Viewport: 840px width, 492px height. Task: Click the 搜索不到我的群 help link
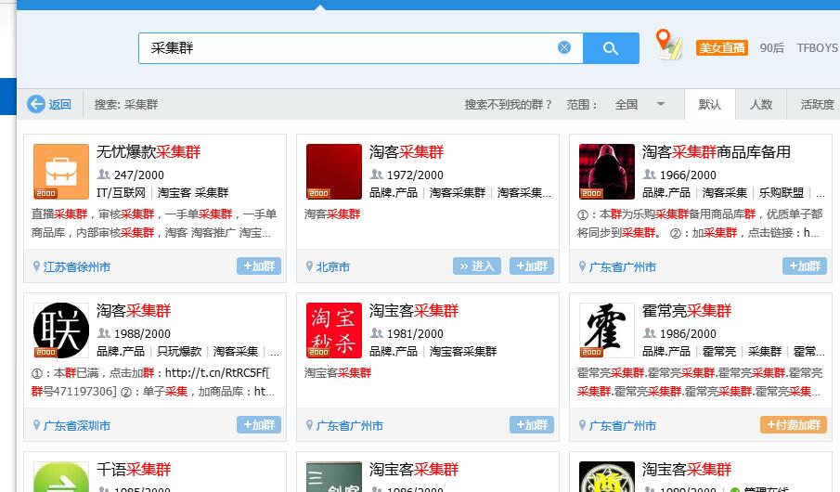click(x=508, y=105)
